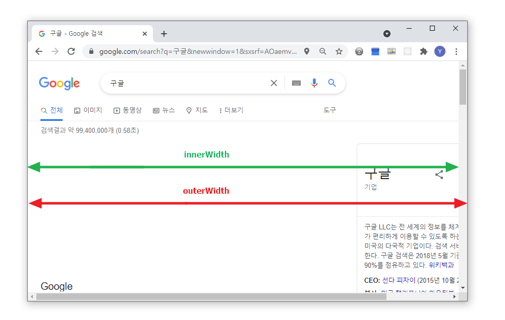The width and height of the screenshot is (505, 320).
Task: Switch to the 지도 results tab
Action: click(197, 110)
